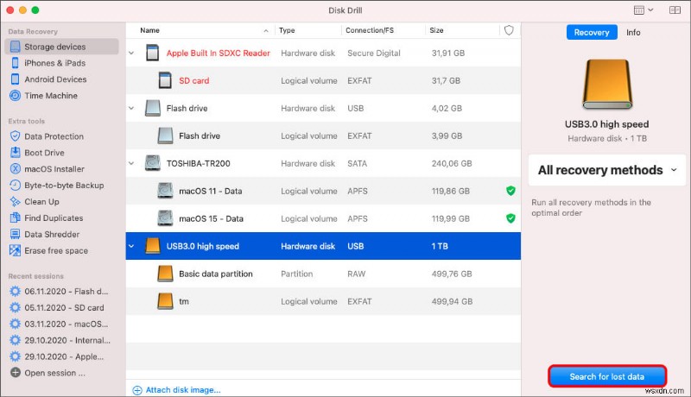Select macOS 11 - Data volume row
Viewport: 691px width, 397px height.
(323, 191)
